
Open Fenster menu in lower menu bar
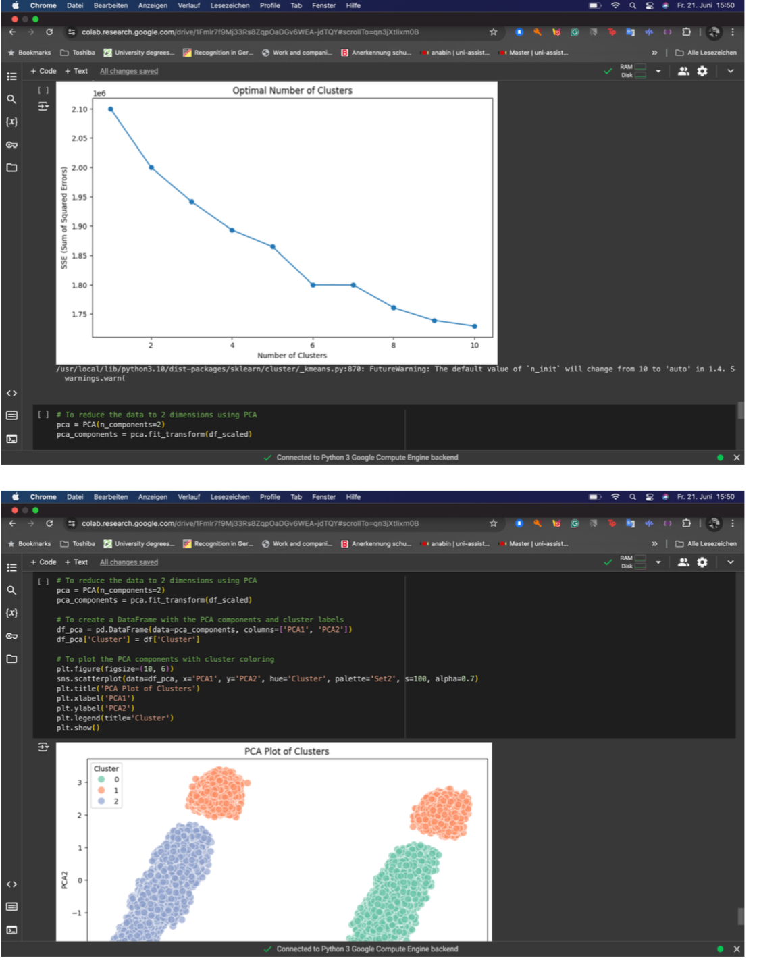point(324,497)
